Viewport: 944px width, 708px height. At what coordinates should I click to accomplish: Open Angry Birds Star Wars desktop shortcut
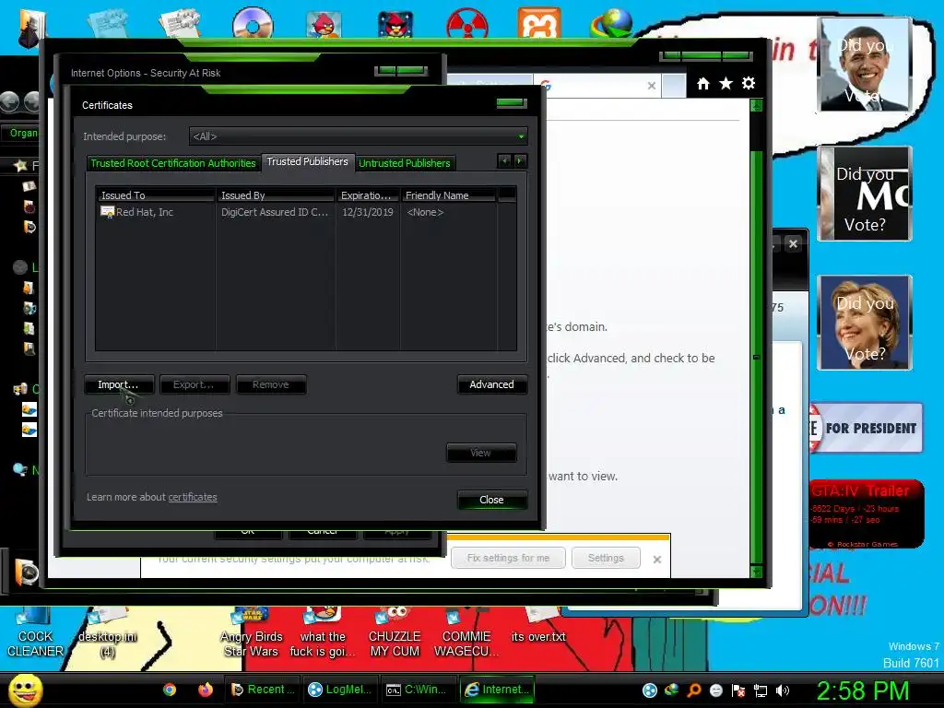click(251, 632)
